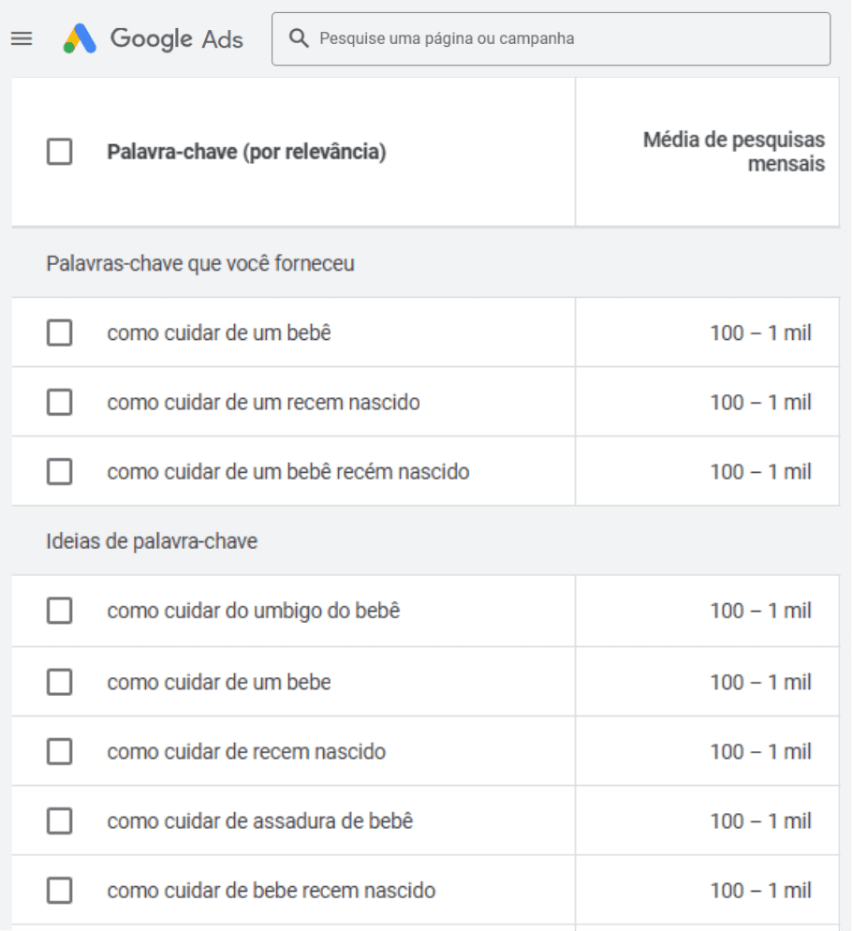Click the search magnifier icon
The height and width of the screenshot is (931, 852).
tap(299, 38)
